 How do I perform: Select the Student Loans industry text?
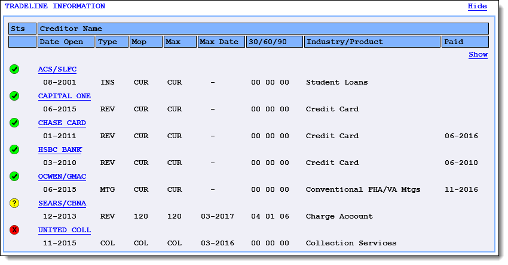click(x=337, y=82)
